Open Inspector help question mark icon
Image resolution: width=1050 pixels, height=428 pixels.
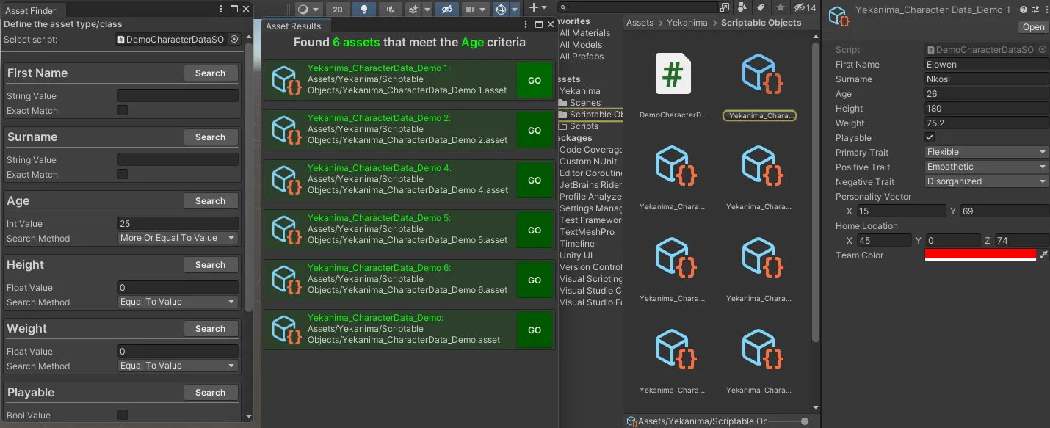tap(1024, 10)
